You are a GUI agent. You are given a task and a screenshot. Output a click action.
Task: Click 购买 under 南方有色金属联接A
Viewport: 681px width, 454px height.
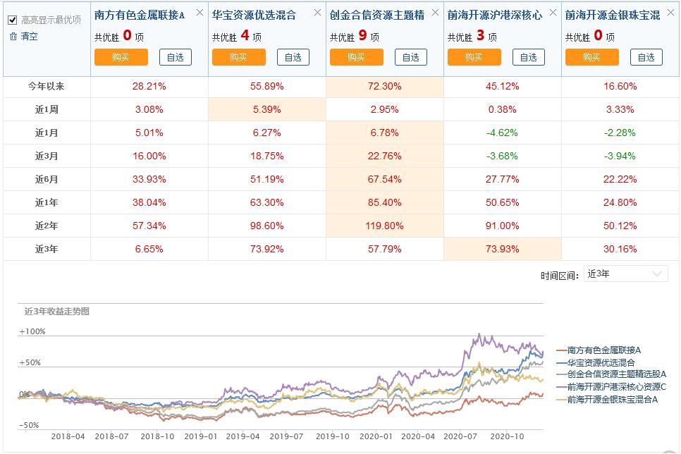pyautogui.click(x=121, y=57)
